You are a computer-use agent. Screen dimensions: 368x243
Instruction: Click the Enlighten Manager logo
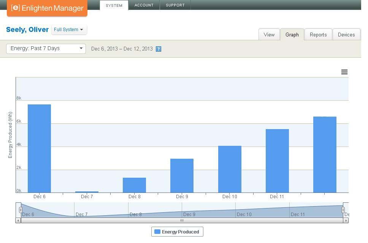[x=47, y=8]
